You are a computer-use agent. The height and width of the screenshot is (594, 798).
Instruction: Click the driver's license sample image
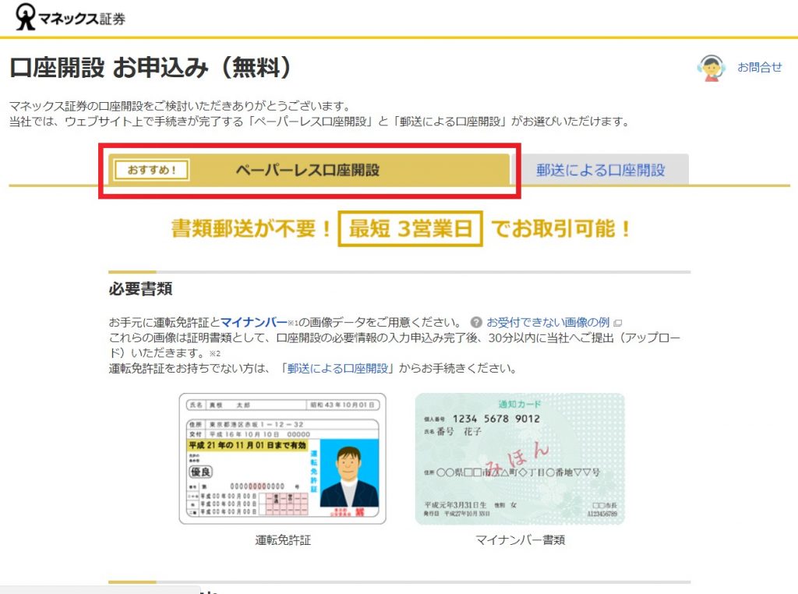click(282, 458)
